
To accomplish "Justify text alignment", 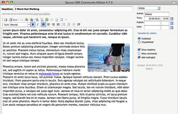I will (x=58, y=24).
